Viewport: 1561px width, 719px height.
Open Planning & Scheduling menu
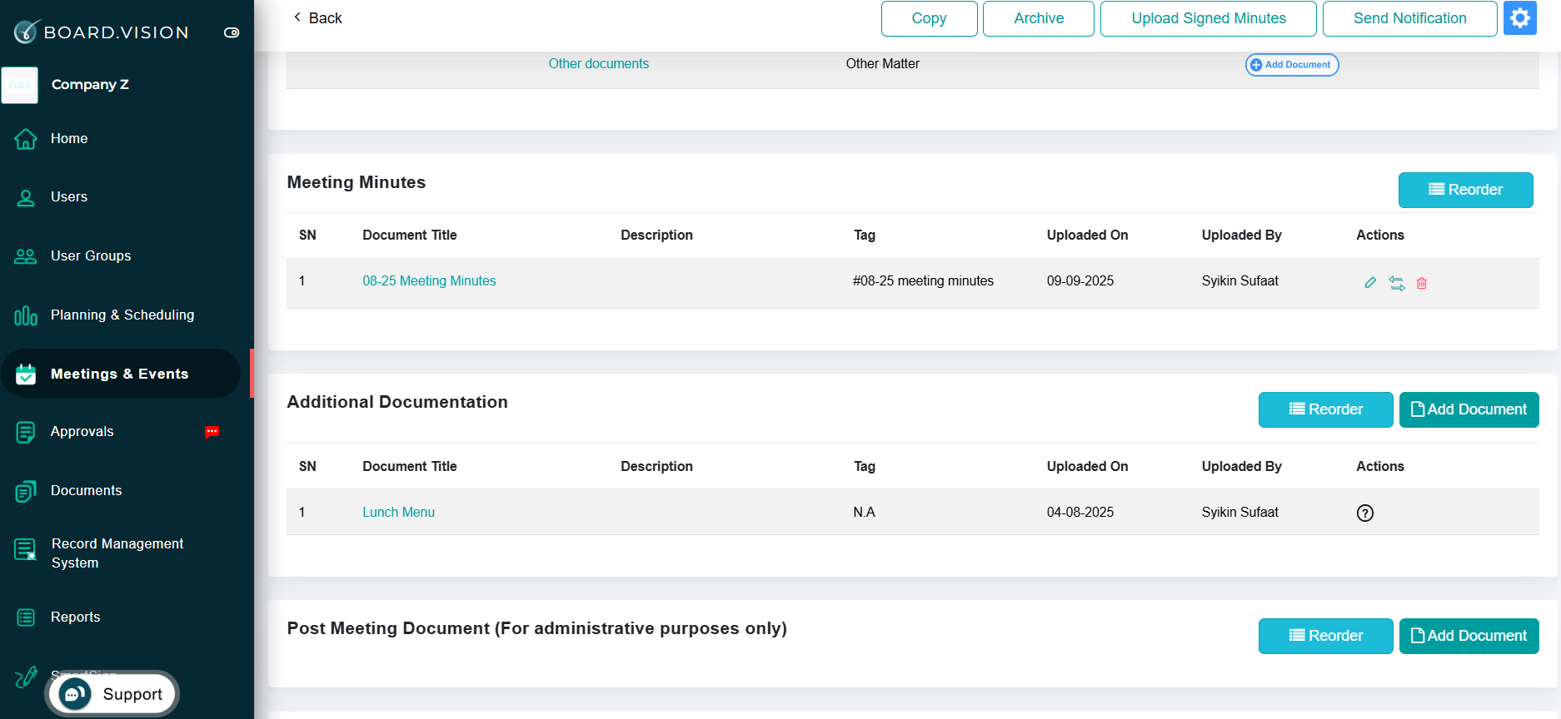coord(122,315)
